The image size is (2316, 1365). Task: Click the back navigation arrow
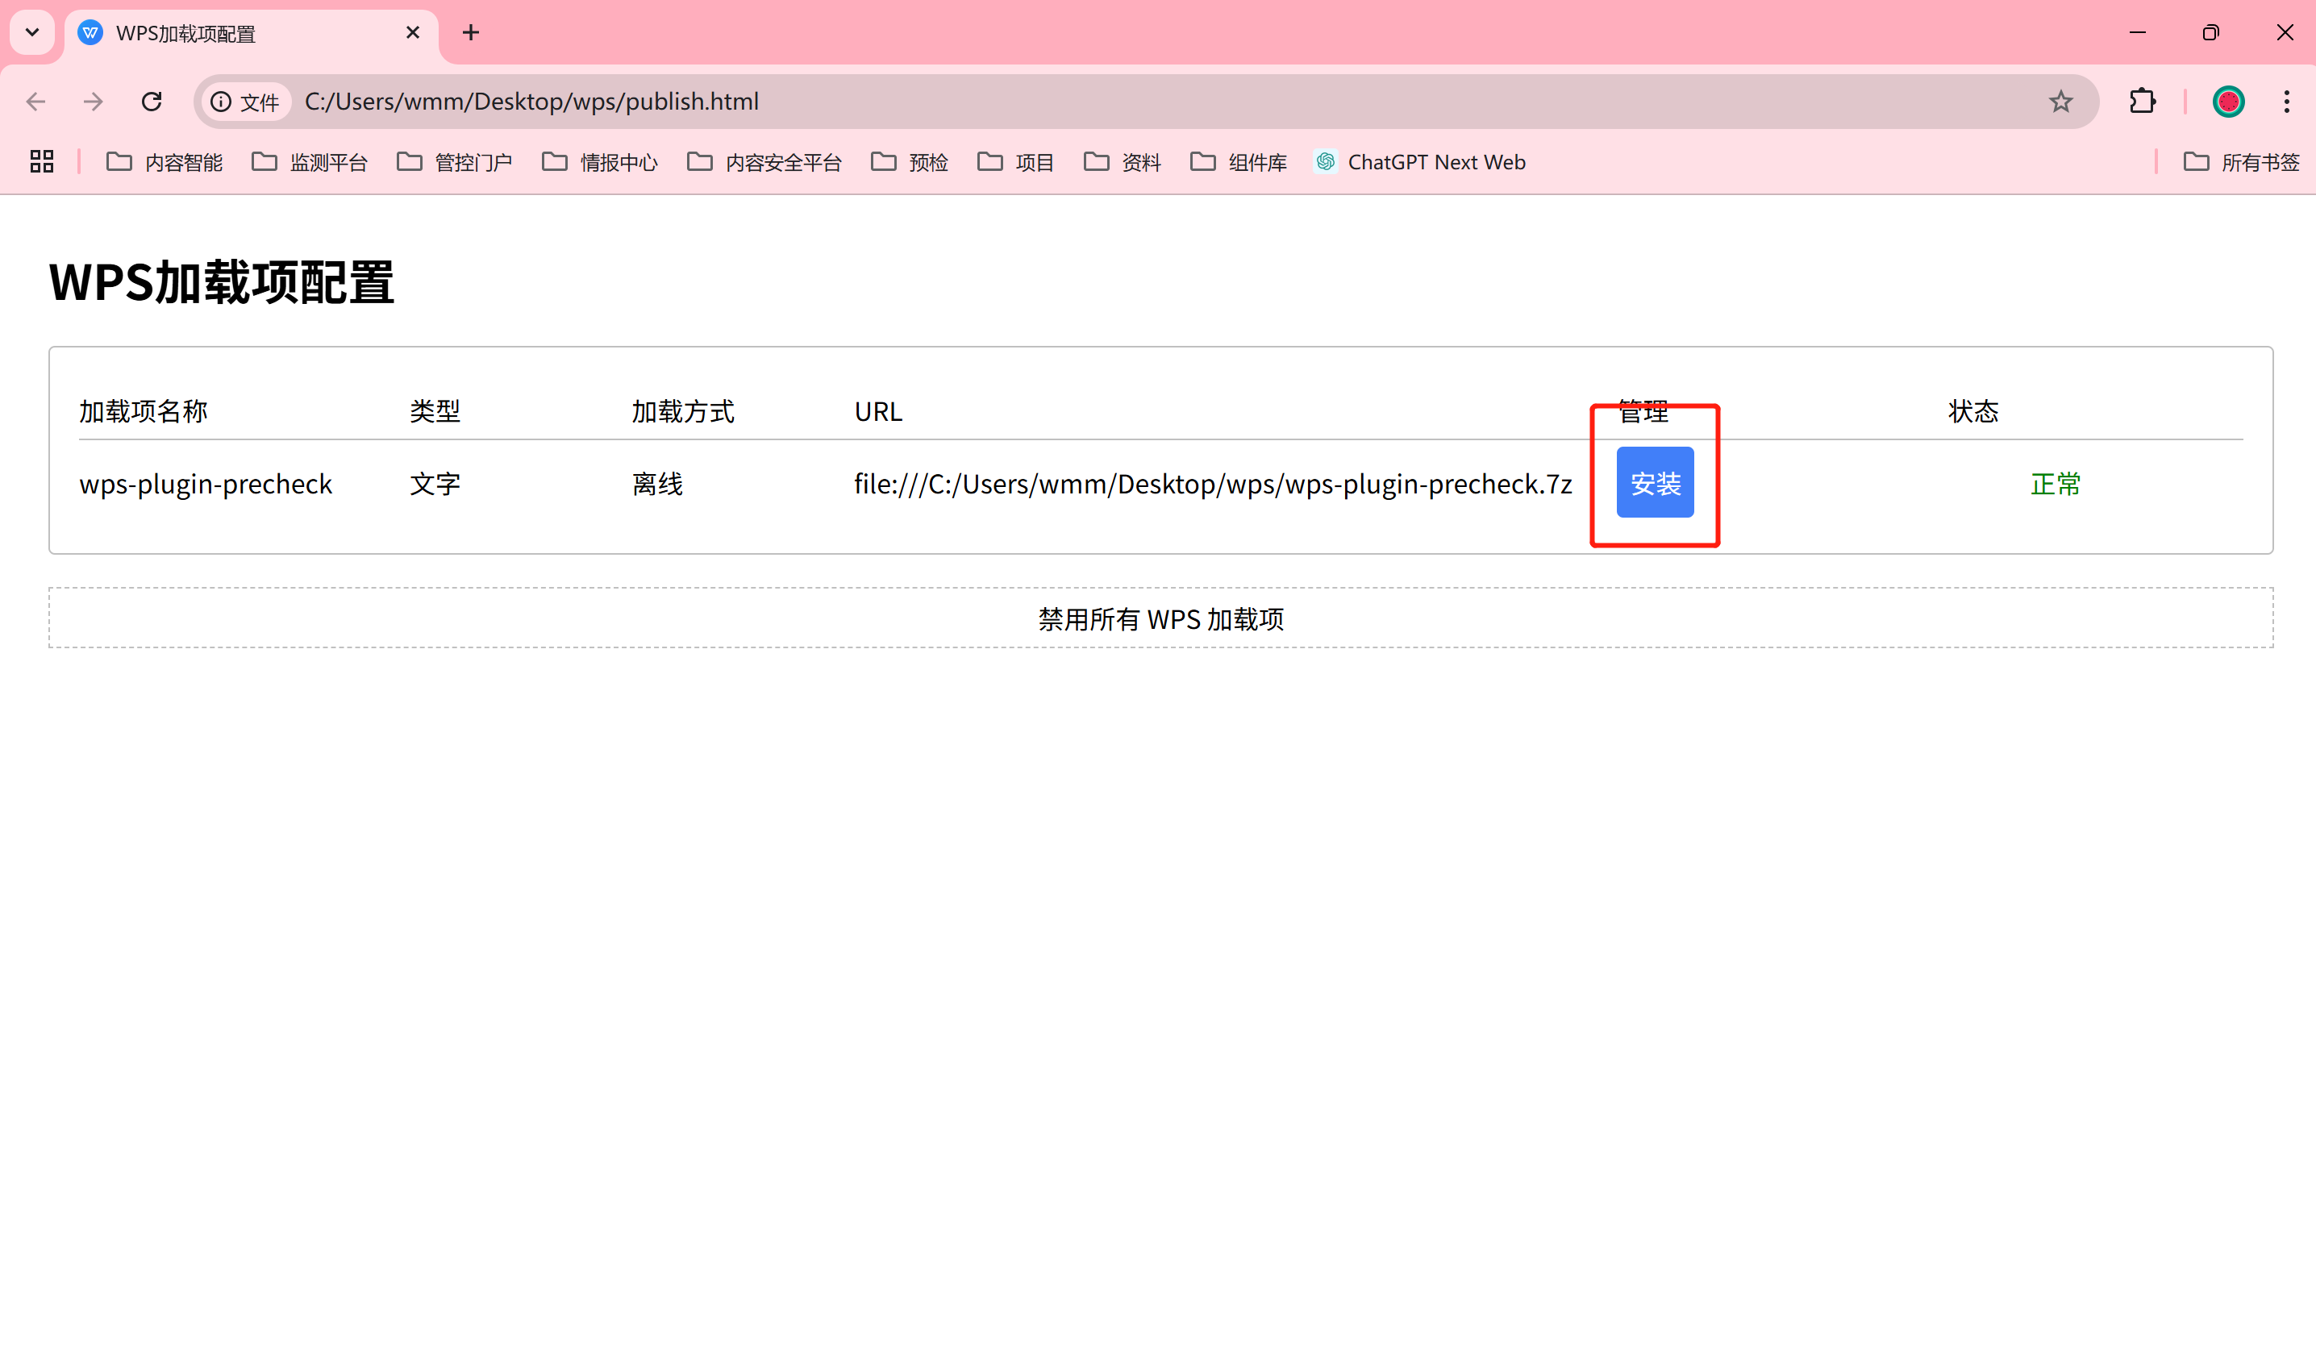35,101
